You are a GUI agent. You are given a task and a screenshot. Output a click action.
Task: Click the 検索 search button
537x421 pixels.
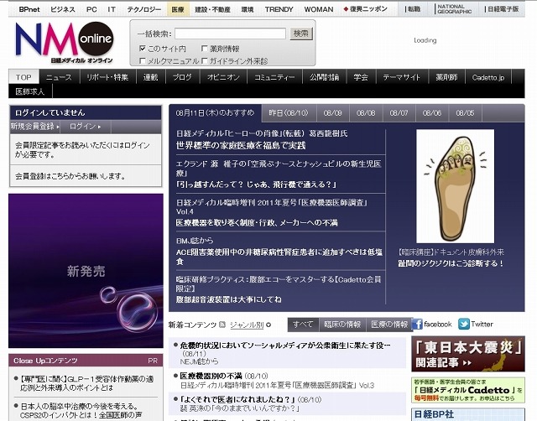[x=301, y=34]
